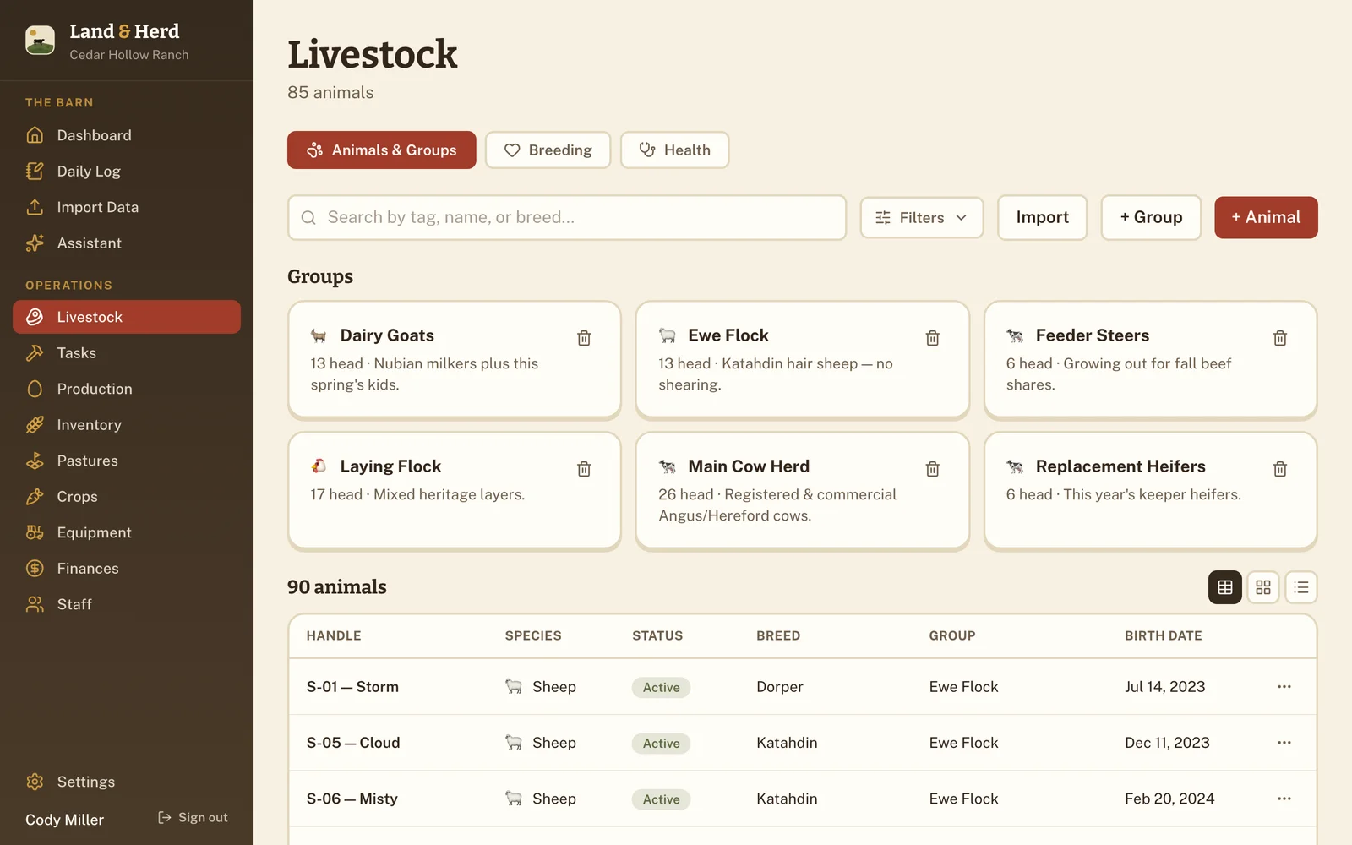Viewport: 1352px width, 845px height.
Task: Select the Animals & Groups tab
Action: (x=382, y=150)
